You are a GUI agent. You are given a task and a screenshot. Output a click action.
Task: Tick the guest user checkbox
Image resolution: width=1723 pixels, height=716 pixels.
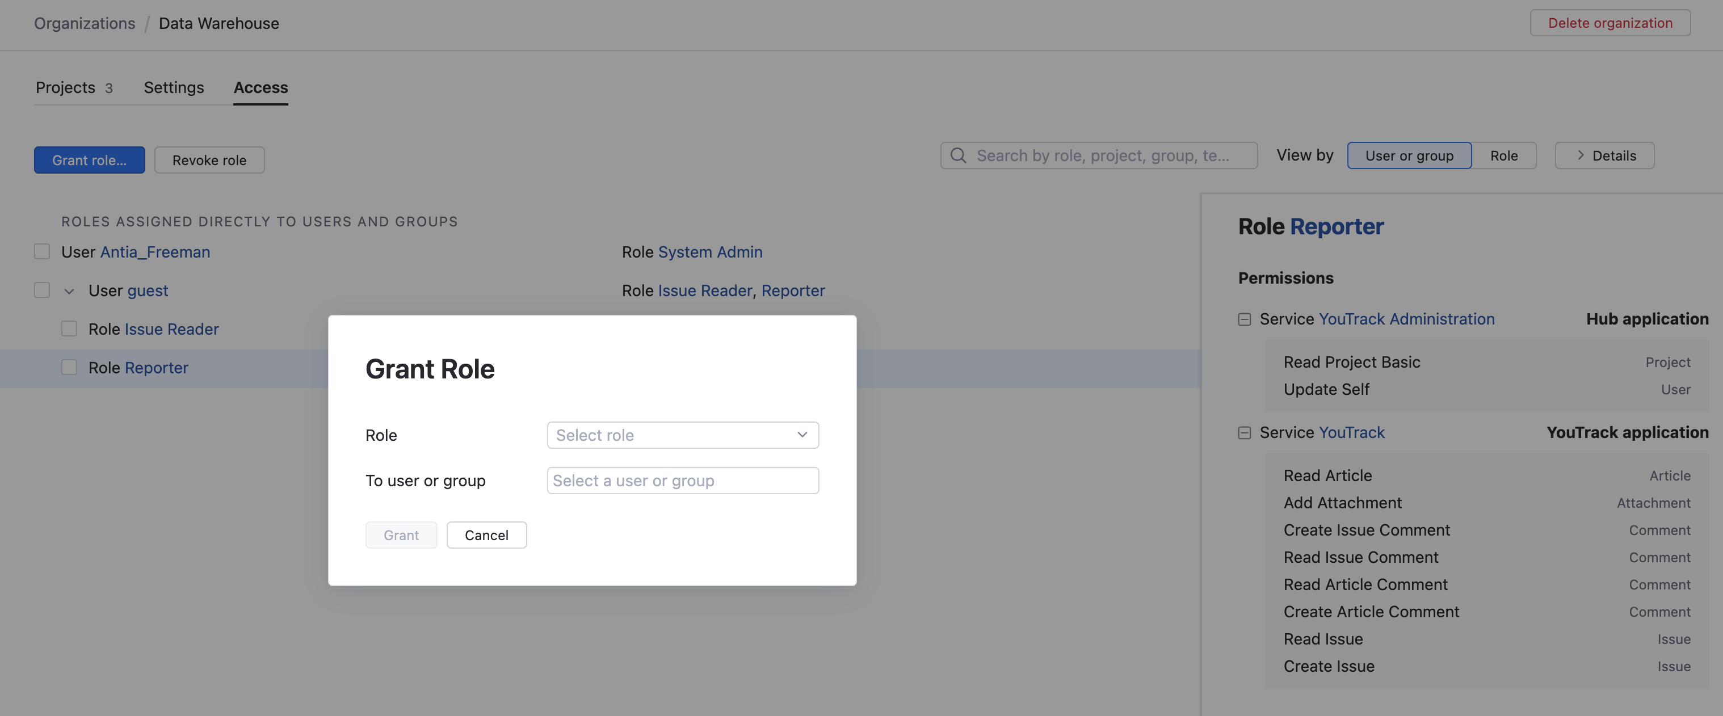(x=42, y=290)
